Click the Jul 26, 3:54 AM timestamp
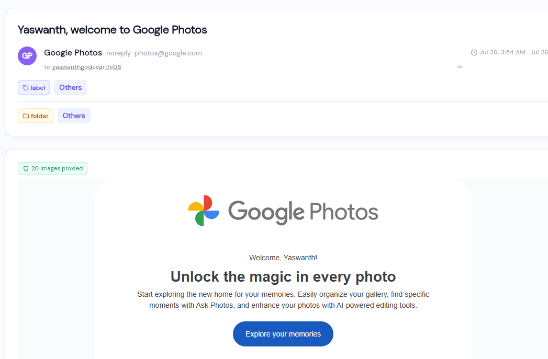The width and height of the screenshot is (548, 359). pos(502,52)
